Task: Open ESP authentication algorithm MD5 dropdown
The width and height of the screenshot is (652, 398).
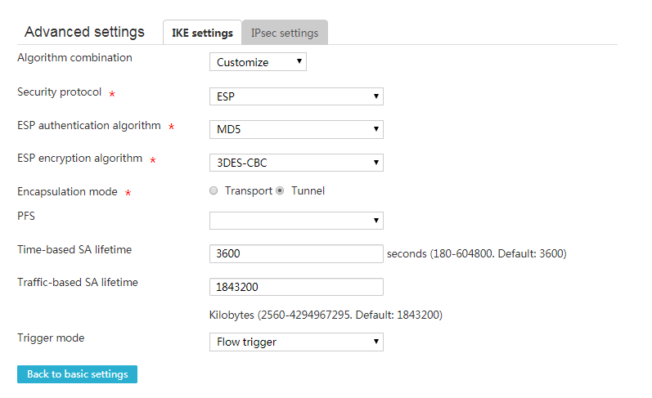Action: pyautogui.click(x=296, y=129)
